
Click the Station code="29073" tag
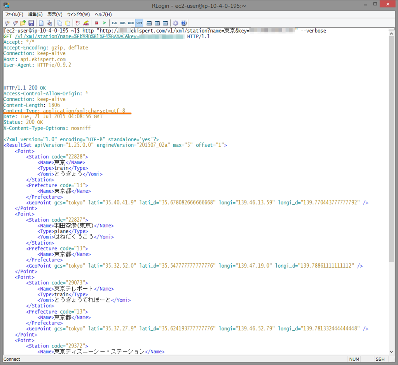[57, 283]
